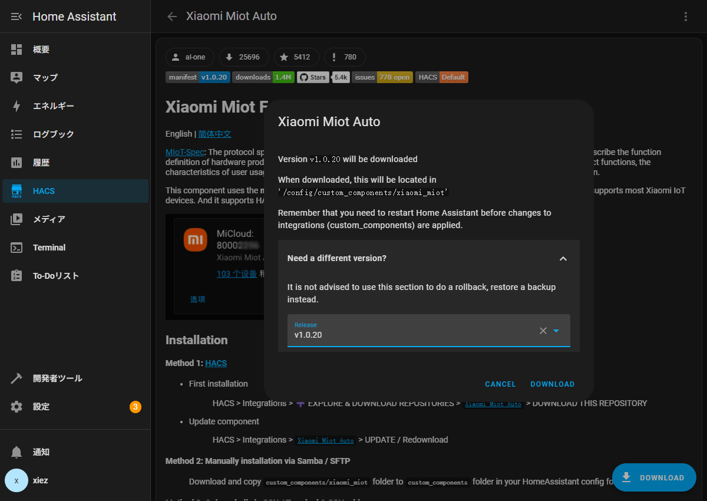Viewport: 707px width, 501px height.
Task: Select the HACS store icon in sidebar
Action: 16,191
